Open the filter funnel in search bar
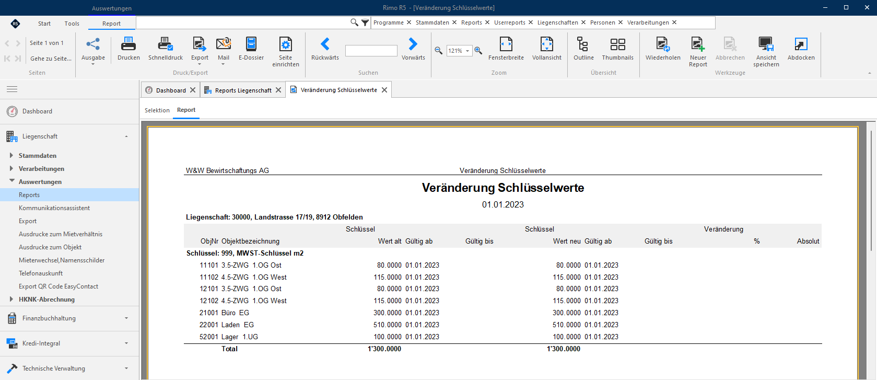 coord(365,22)
